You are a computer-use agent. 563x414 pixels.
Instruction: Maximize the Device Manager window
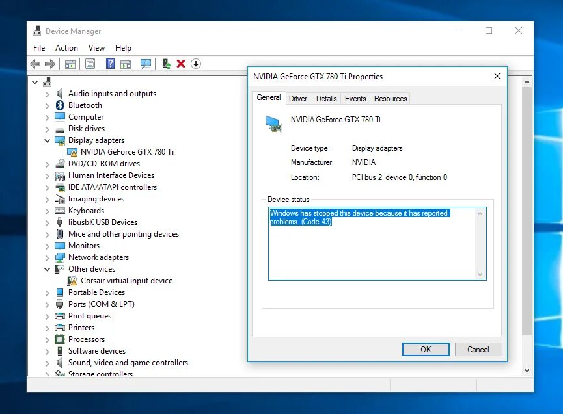489,31
